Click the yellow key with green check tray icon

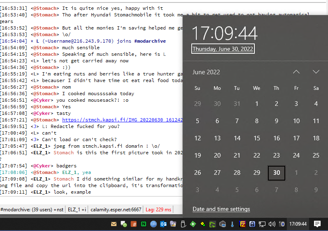pyautogui.click(x=203, y=224)
